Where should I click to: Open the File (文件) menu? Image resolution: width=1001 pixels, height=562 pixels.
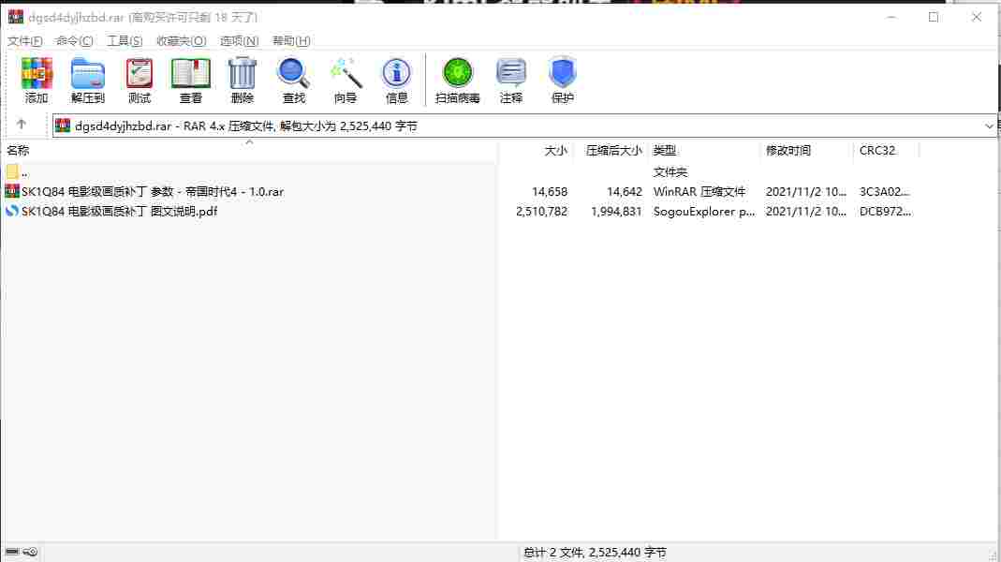point(25,41)
